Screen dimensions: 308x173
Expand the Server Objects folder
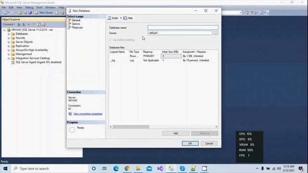[9, 42]
